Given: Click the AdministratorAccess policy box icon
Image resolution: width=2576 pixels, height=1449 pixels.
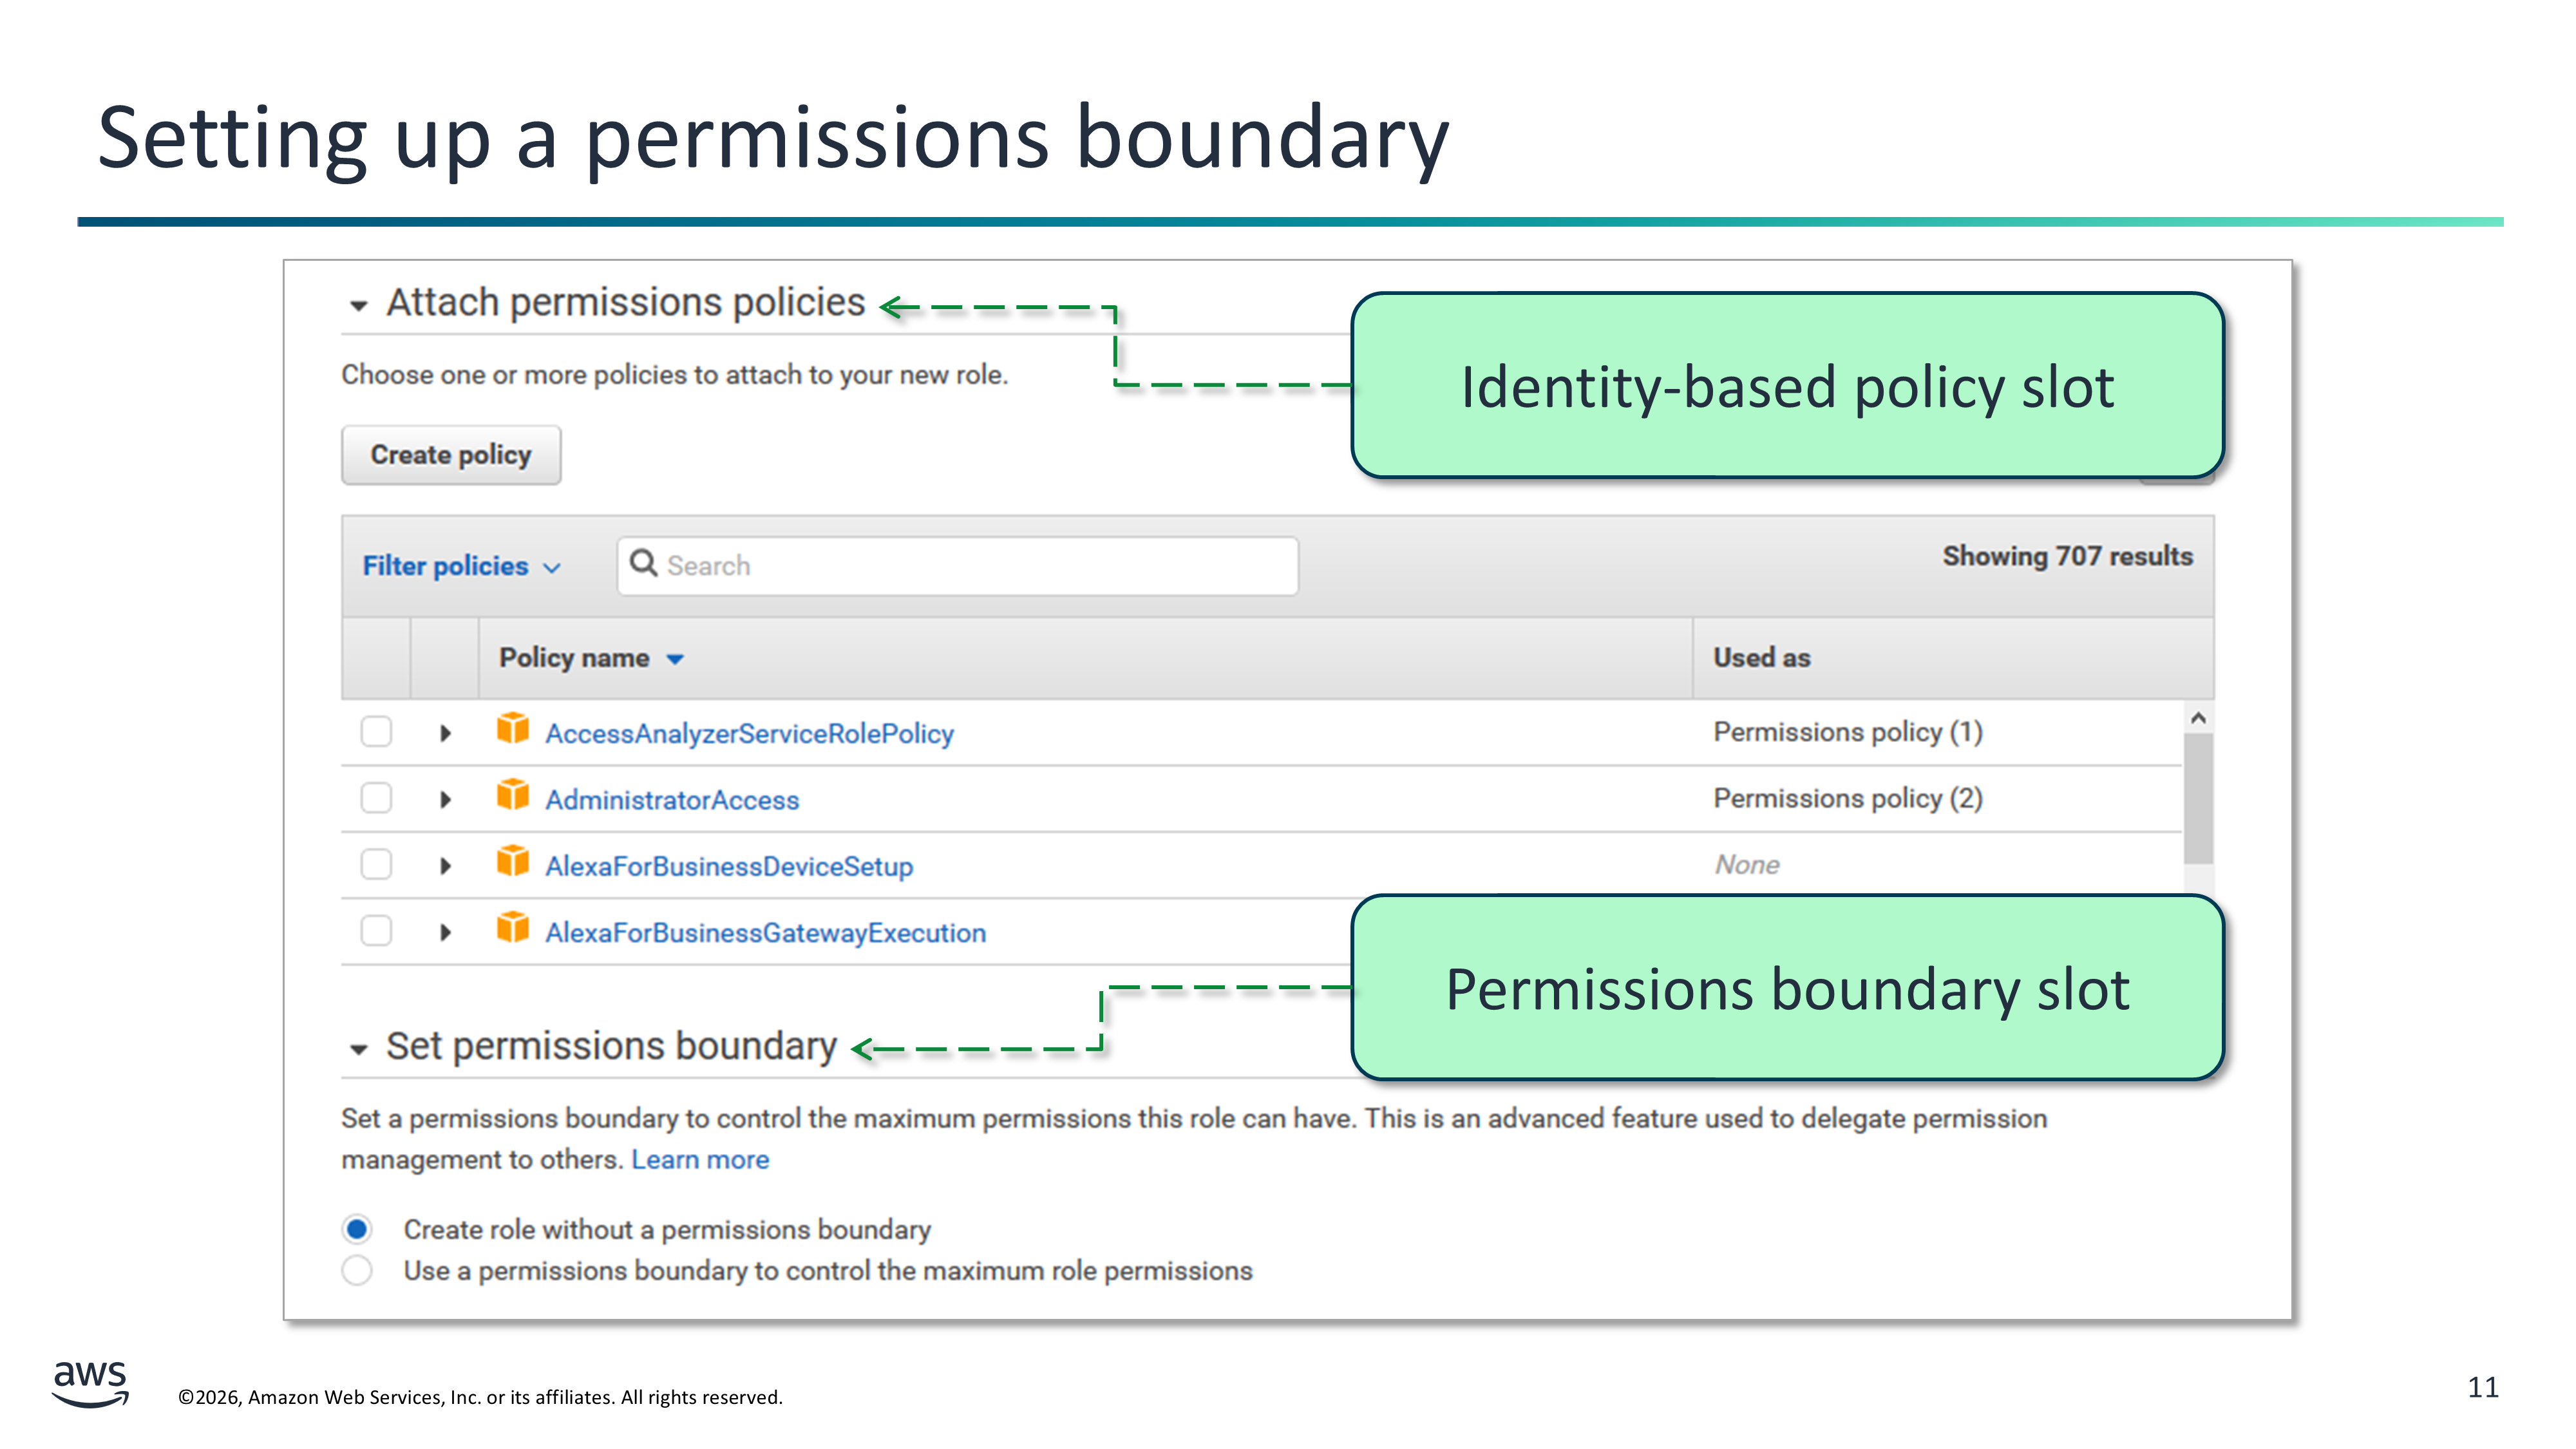Looking at the screenshot, I should point(513,796).
